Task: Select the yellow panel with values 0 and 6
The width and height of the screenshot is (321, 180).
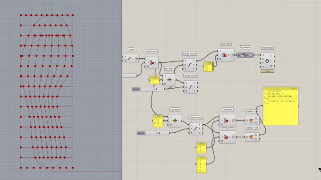Action: tap(201, 148)
